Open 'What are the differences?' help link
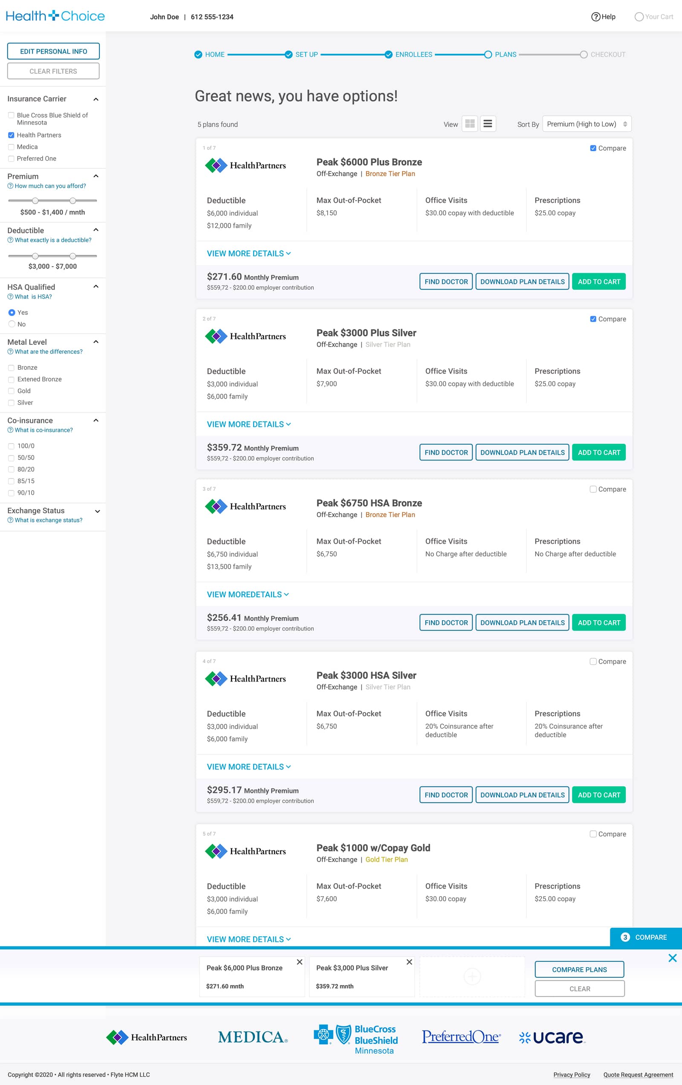The image size is (682, 1085). coord(45,352)
